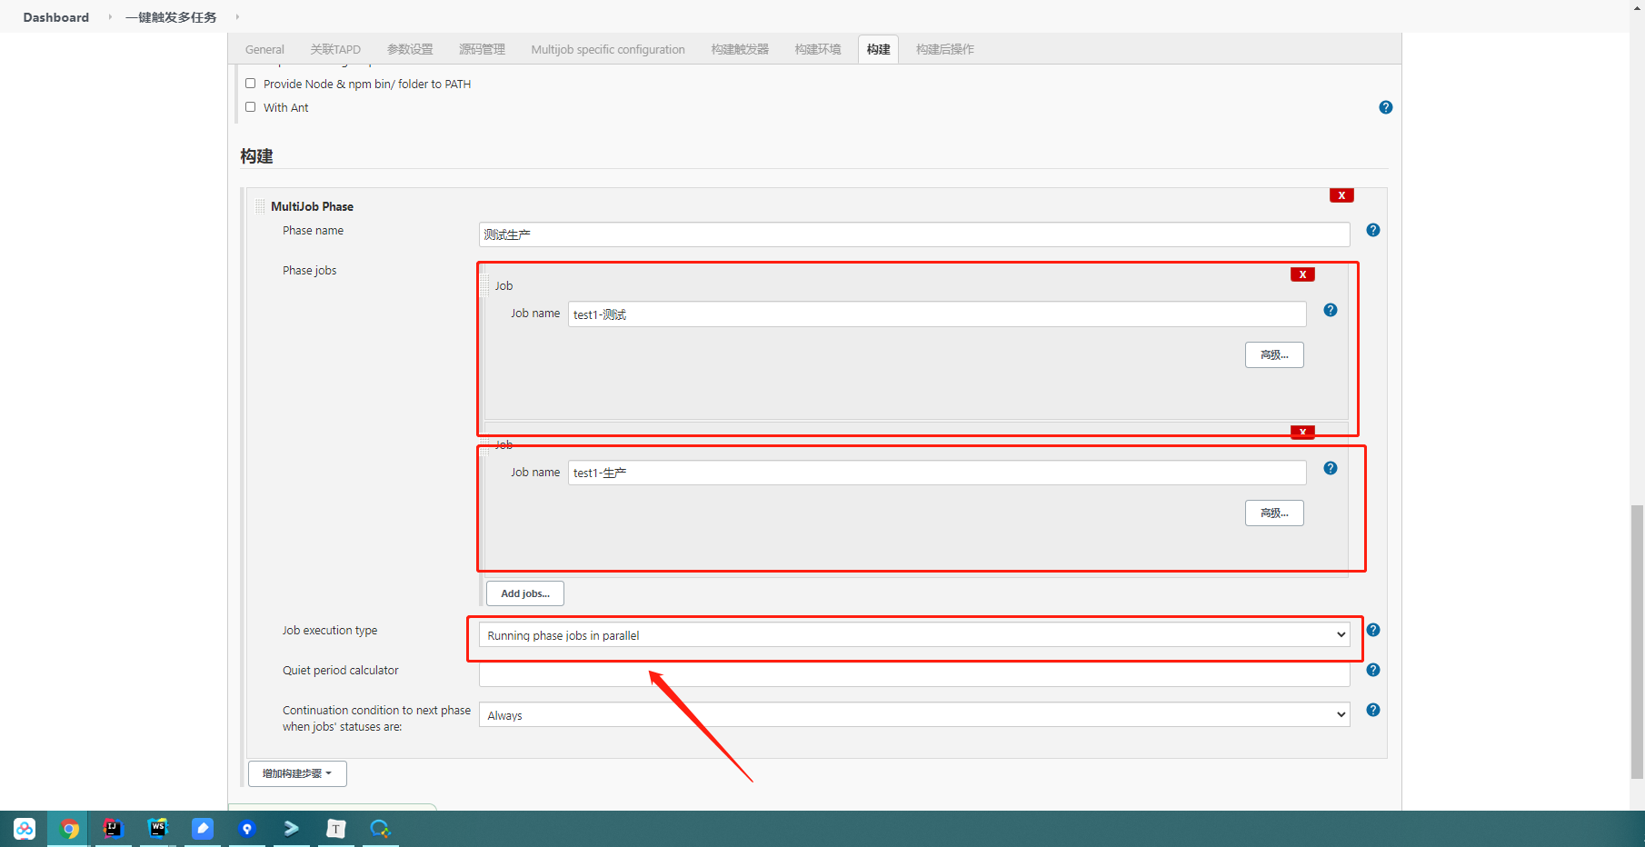Focus the test1-生产 Job name field
This screenshot has height=847, width=1645.
point(937,473)
